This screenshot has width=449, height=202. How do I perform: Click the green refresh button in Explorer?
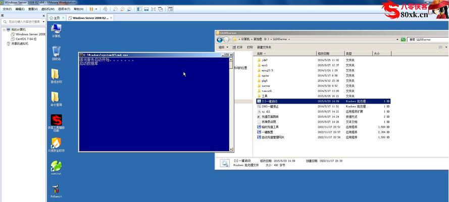403,39
